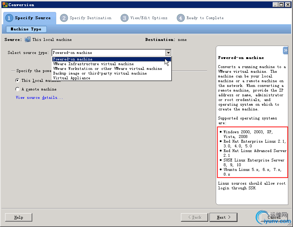Go to the Ready to Complete step
Viewport: 293px width, 227px height.
pyautogui.click(x=200, y=18)
